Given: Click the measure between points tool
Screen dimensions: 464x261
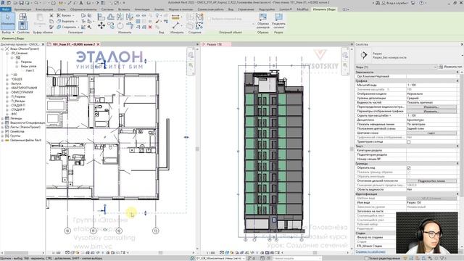Looking at the screenshot, I should [175, 26].
